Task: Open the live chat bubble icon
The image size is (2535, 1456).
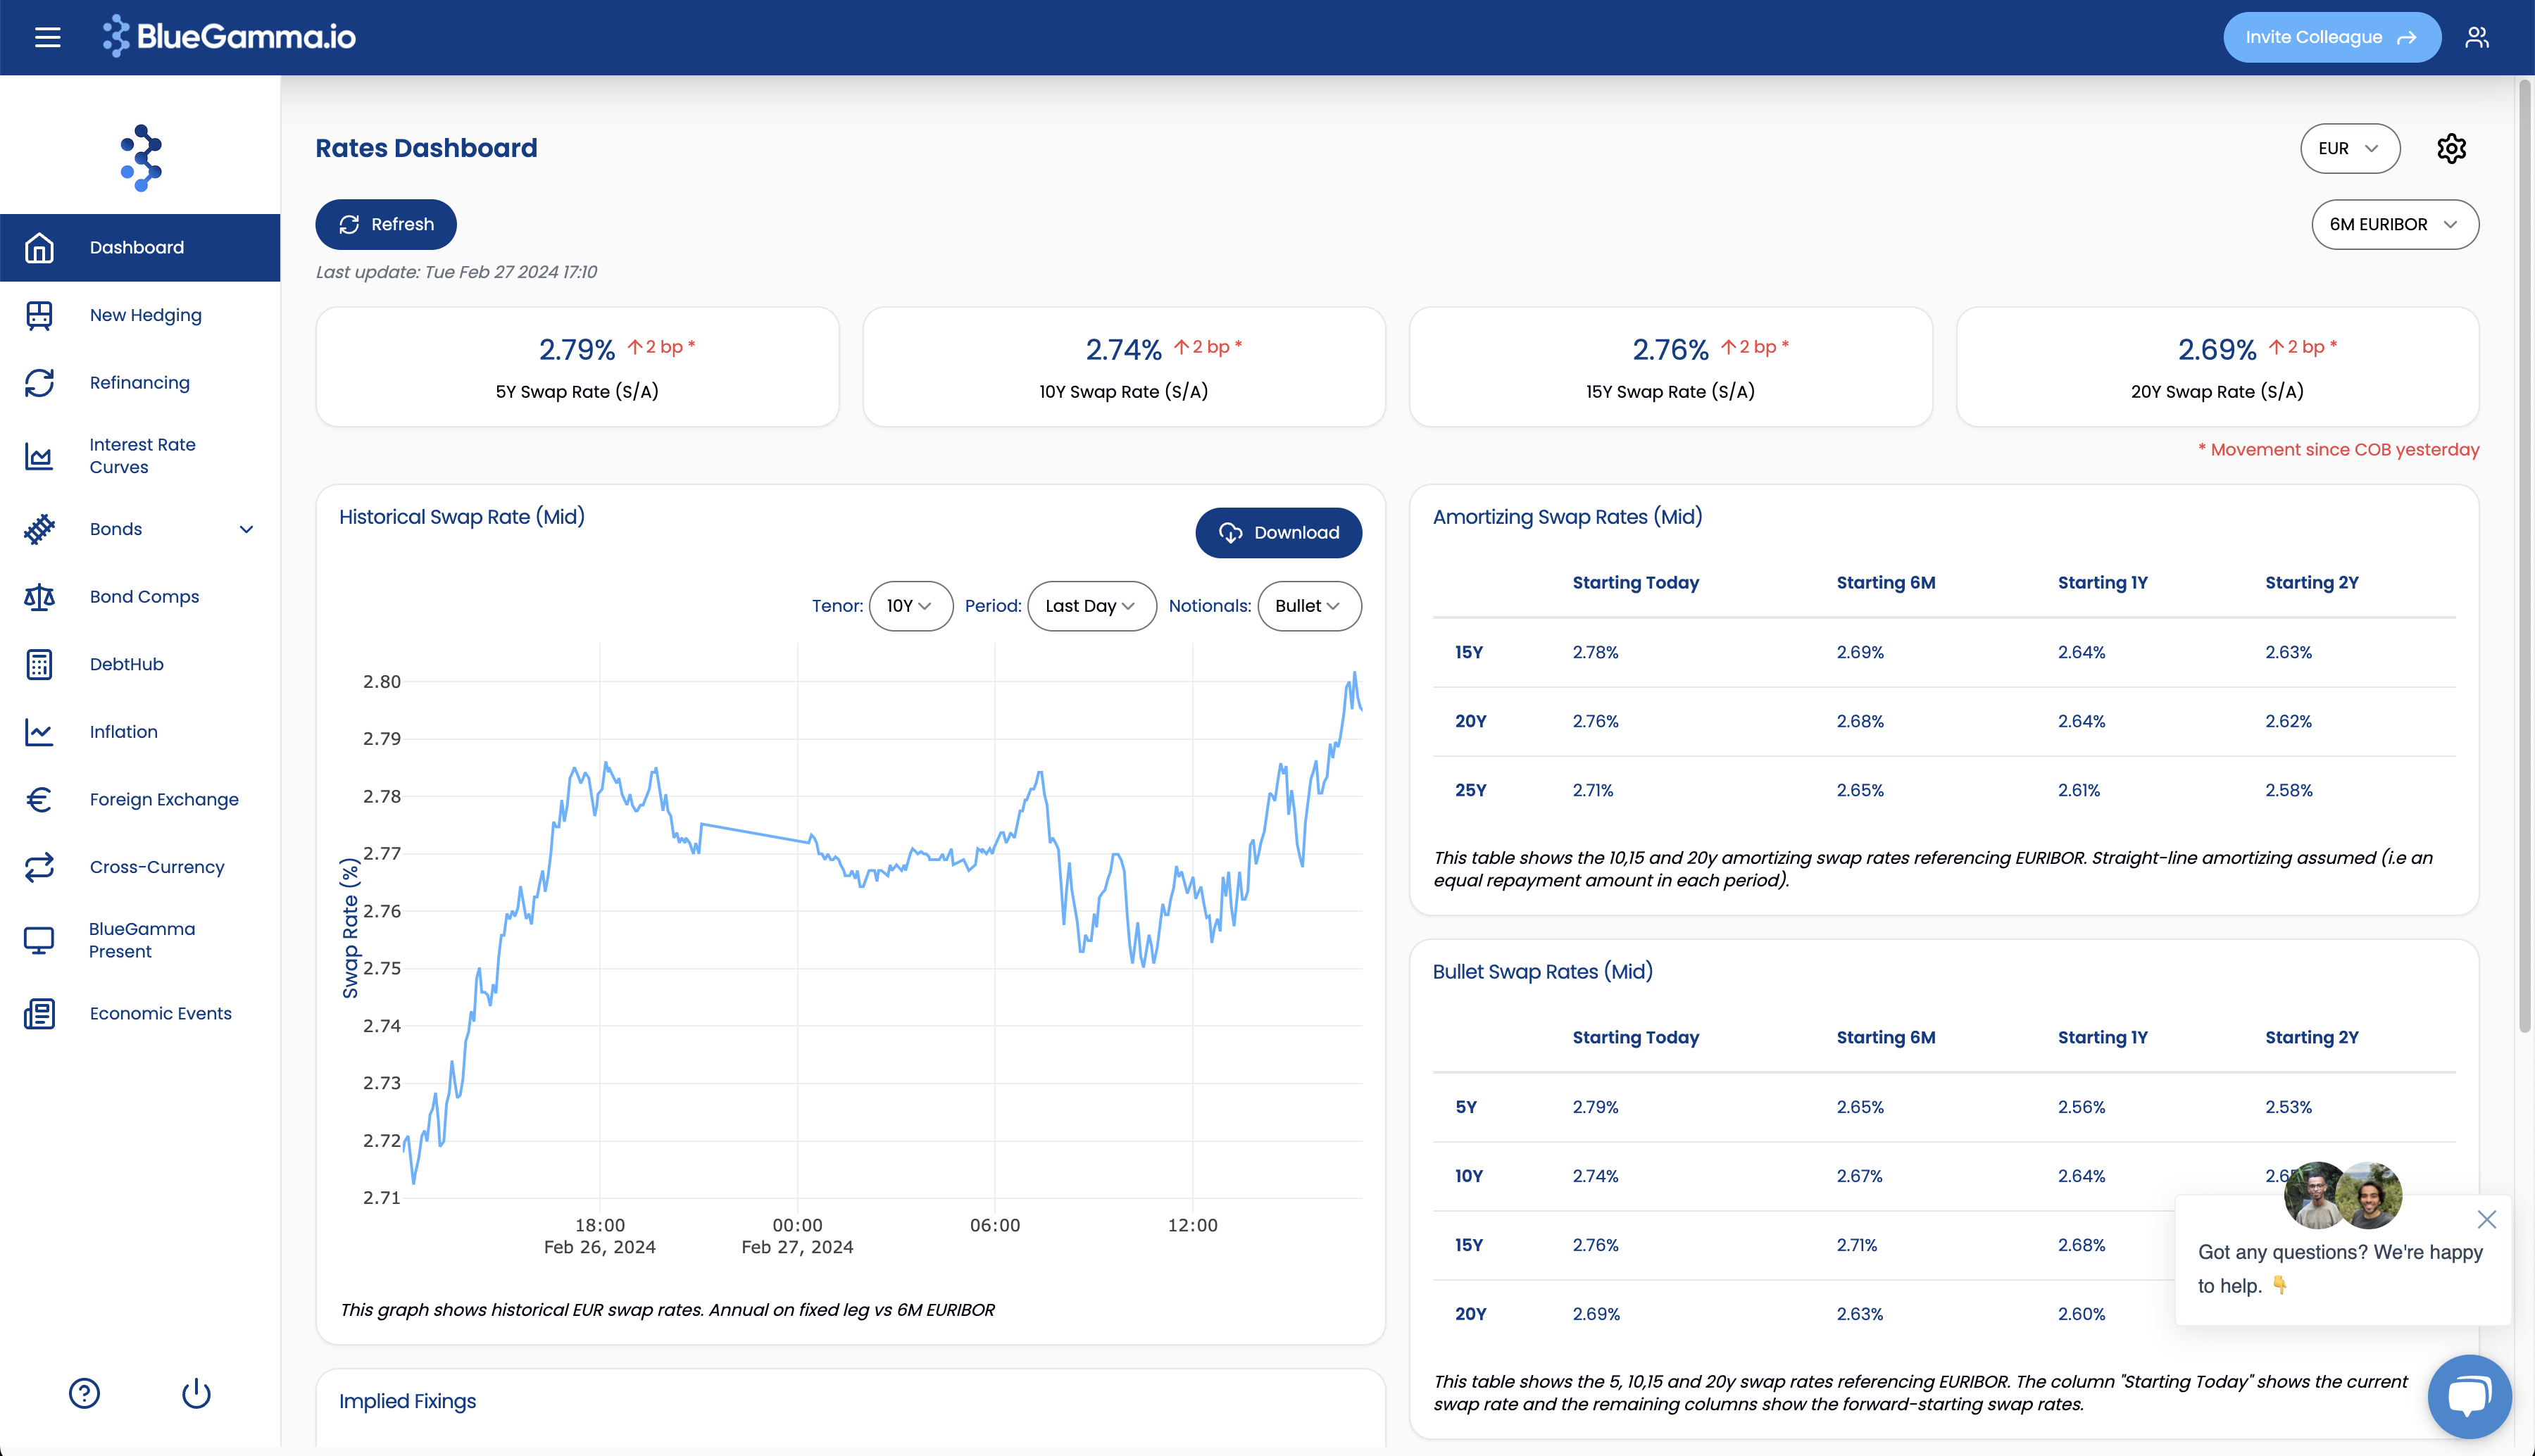Action: coord(2468,1396)
